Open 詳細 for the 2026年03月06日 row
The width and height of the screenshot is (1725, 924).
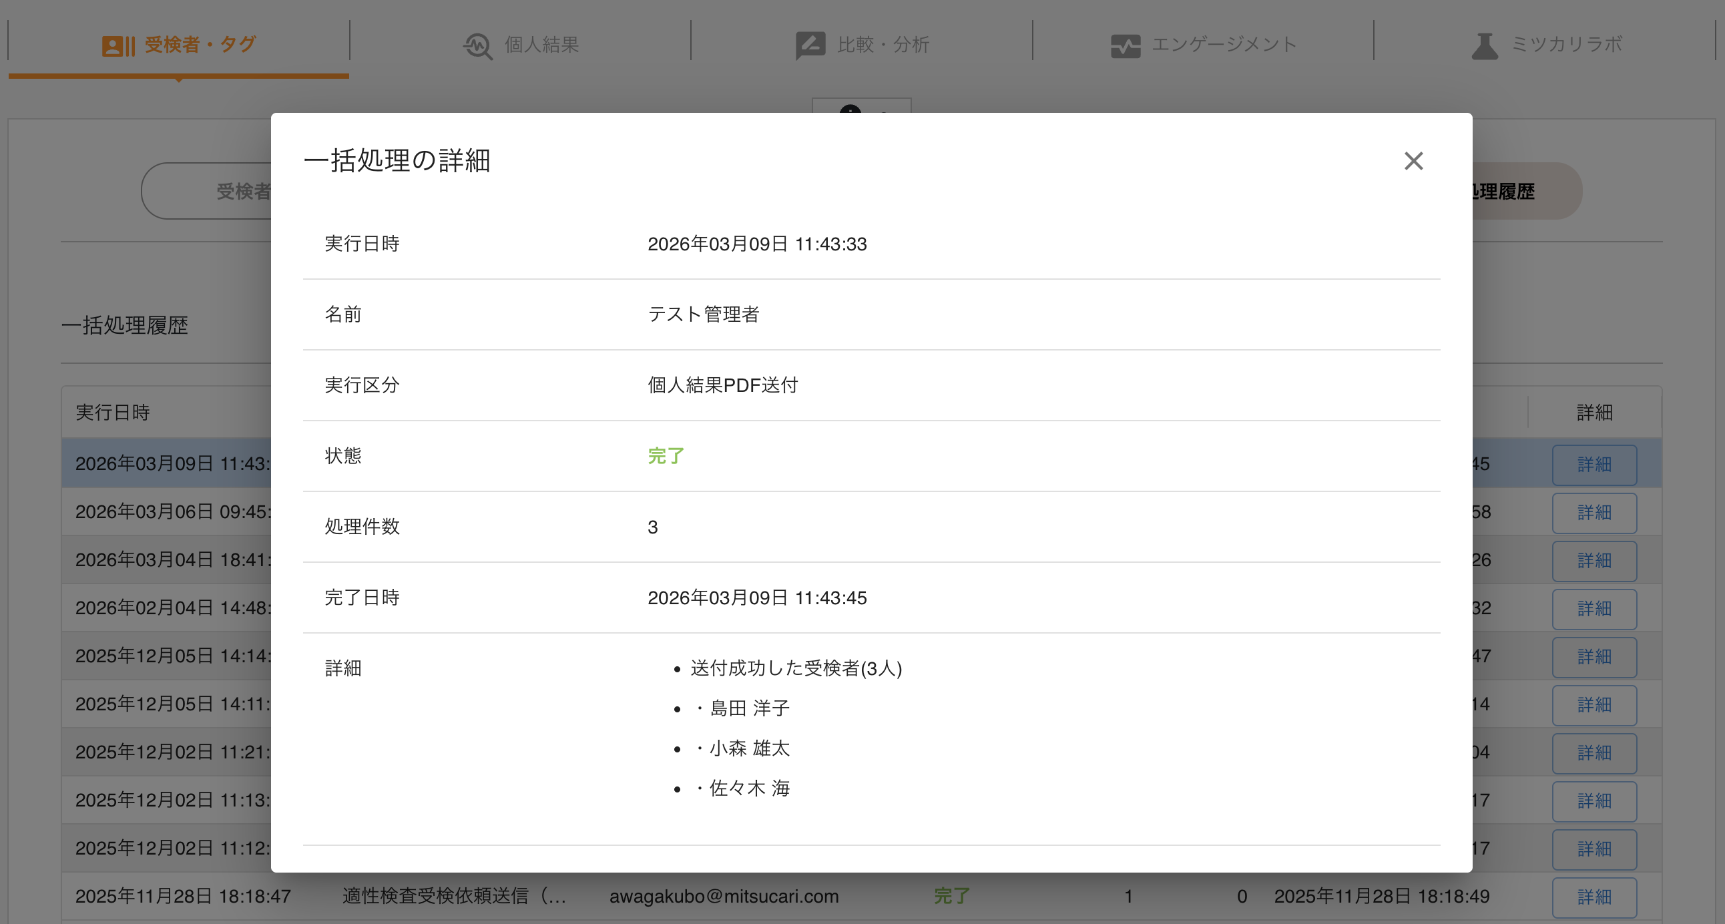[x=1593, y=513]
